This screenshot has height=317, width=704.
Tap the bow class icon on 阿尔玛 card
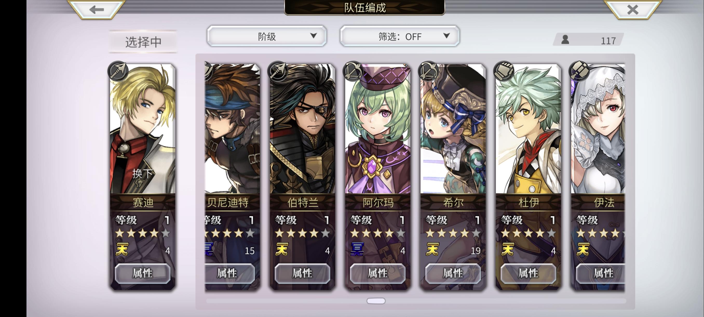[x=353, y=71]
